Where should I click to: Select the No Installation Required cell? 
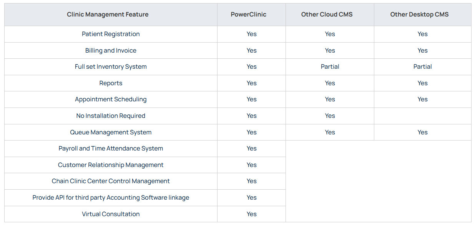click(x=111, y=116)
